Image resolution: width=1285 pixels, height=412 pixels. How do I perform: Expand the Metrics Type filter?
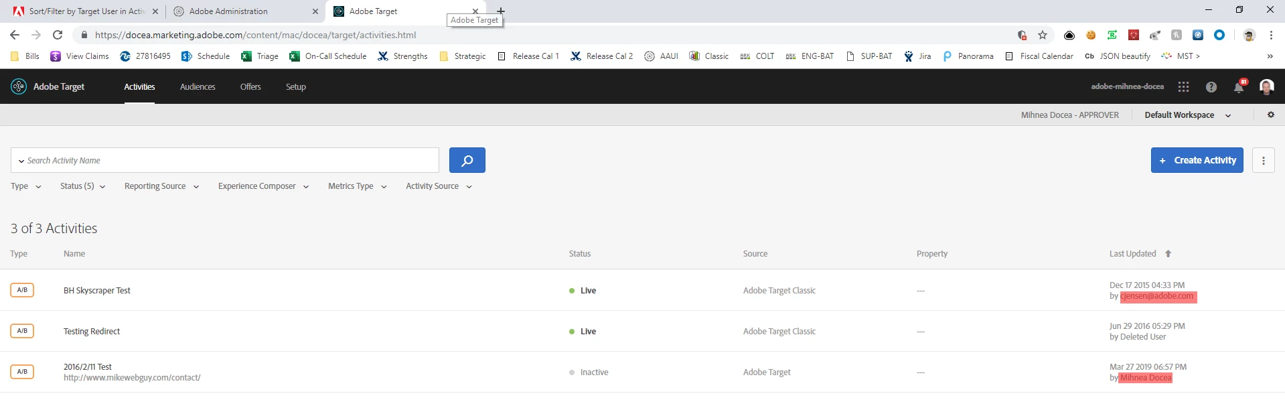pos(358,186)
